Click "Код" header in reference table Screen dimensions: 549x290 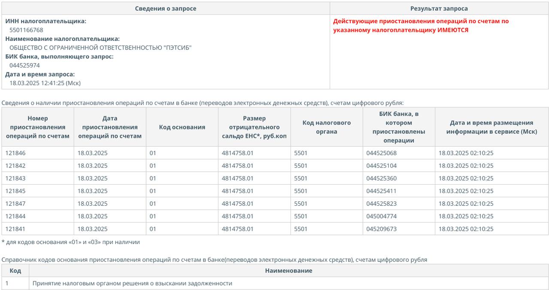point(15,271)
